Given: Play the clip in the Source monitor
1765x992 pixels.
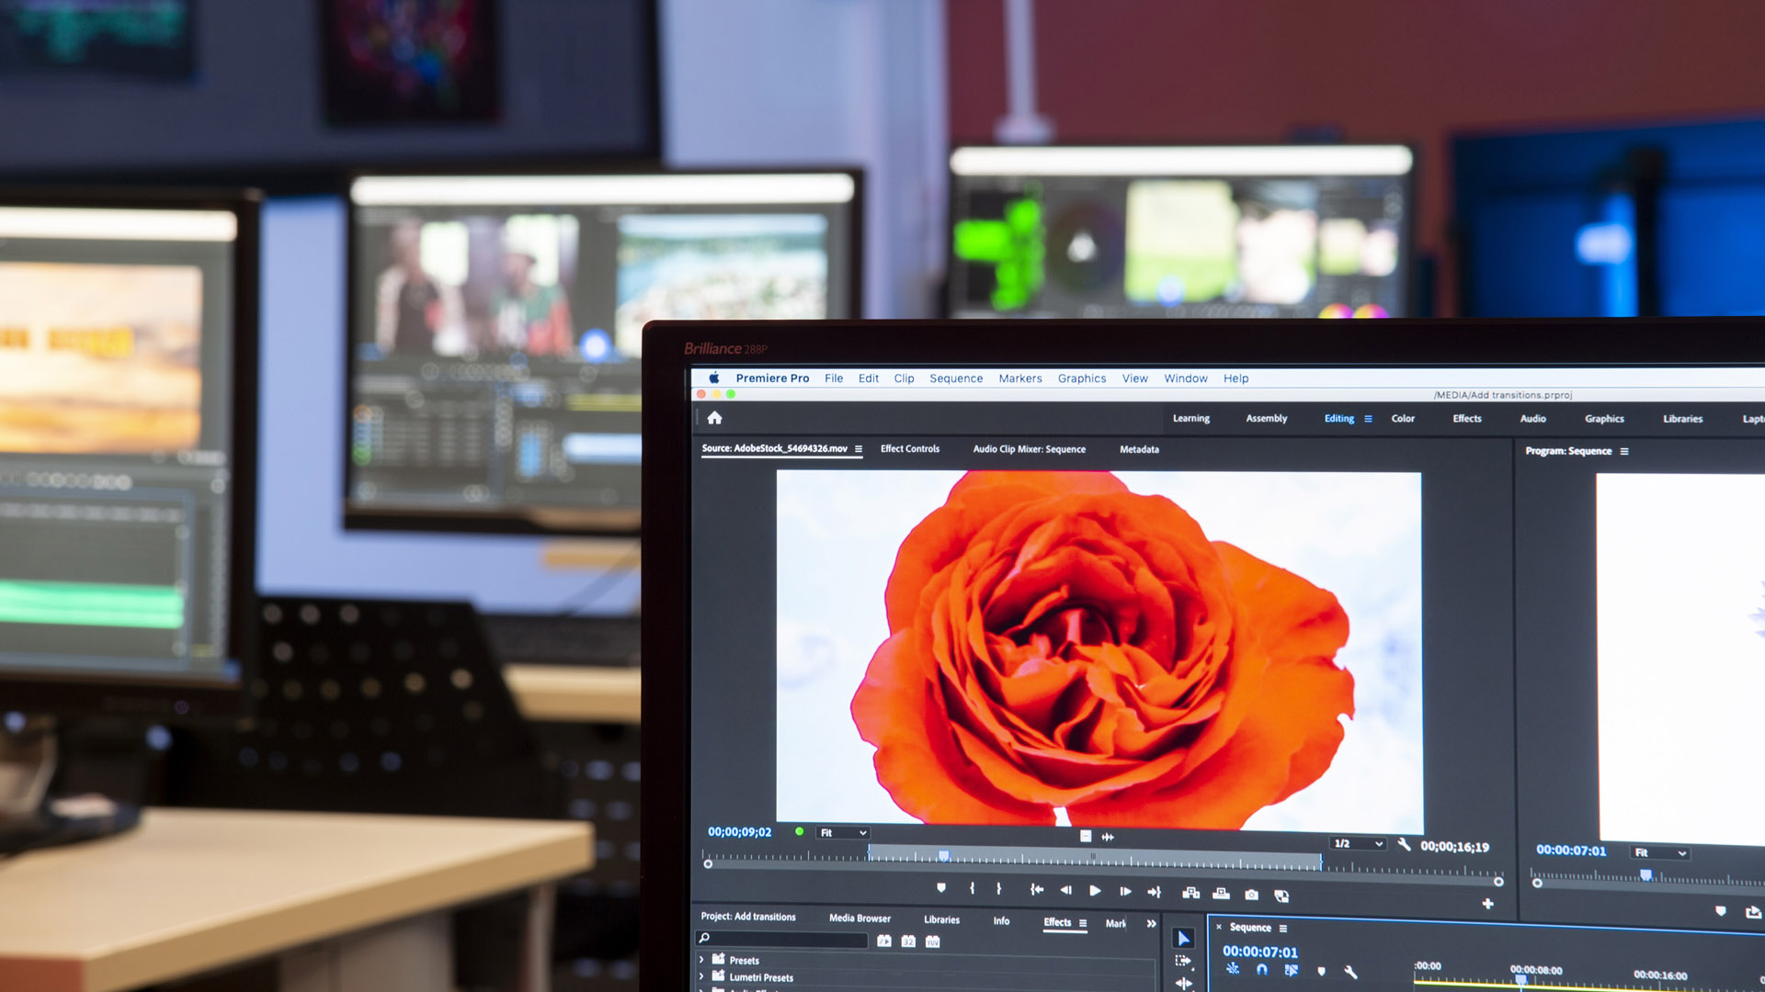Looking at the screenshot, I should (1095, 891).
